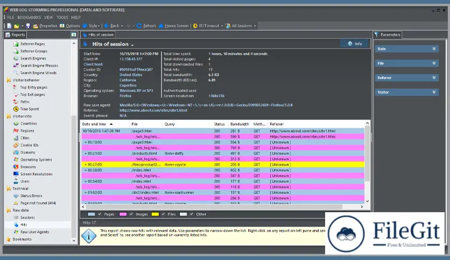450x260 pixels.
Task: Click the Screen Resolutions monitor icon
Action: coord(16,174)
